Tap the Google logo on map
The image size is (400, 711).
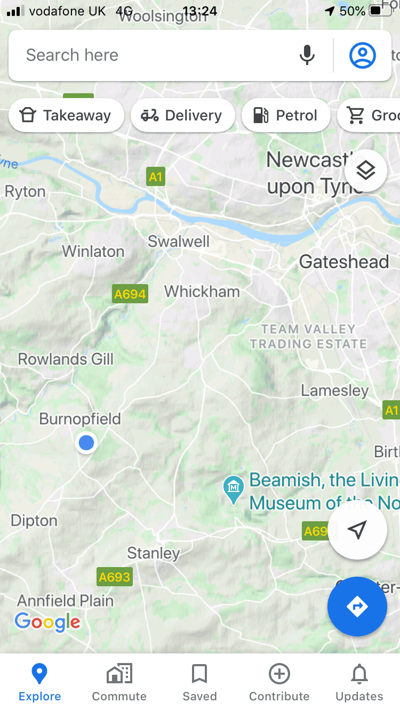47,622
